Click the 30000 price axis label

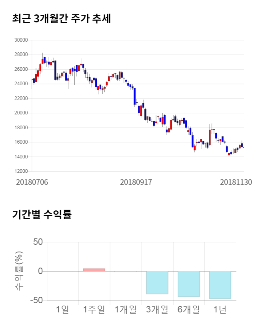click(x=20, y=40)
